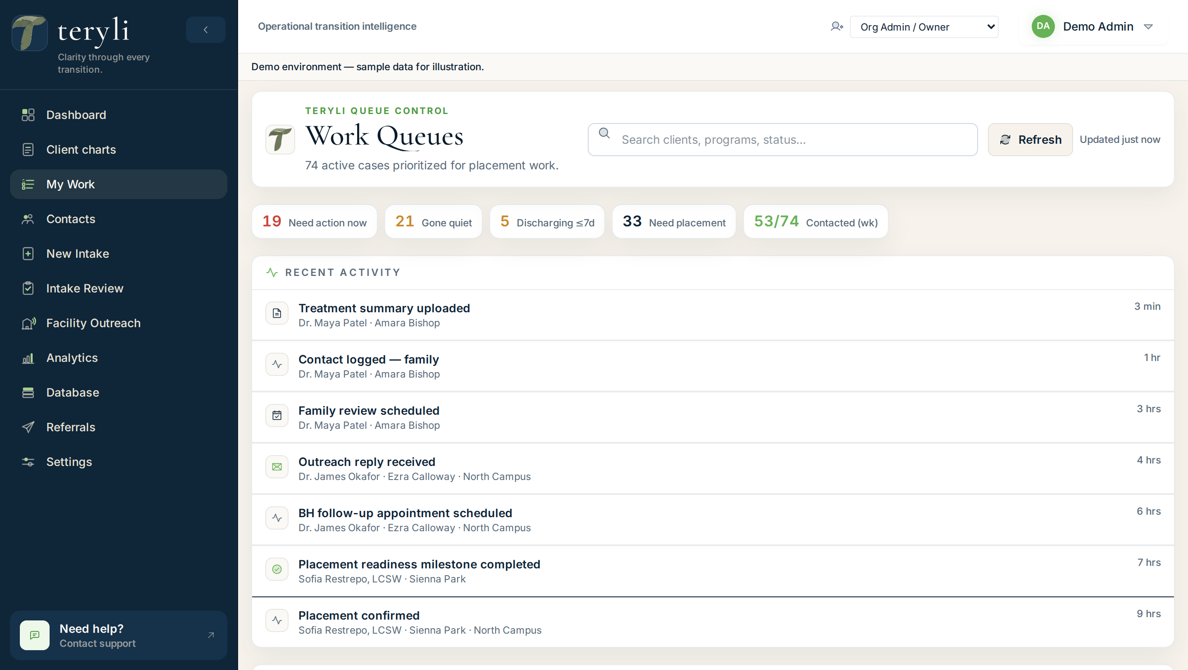Click the Settings sliders icon

(28, 462)
